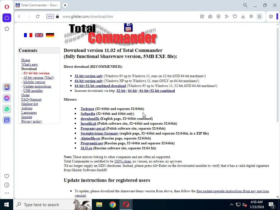Screen dimensions: 280x210
Task: Switch site language to English flag
Action: click(39, 35)
